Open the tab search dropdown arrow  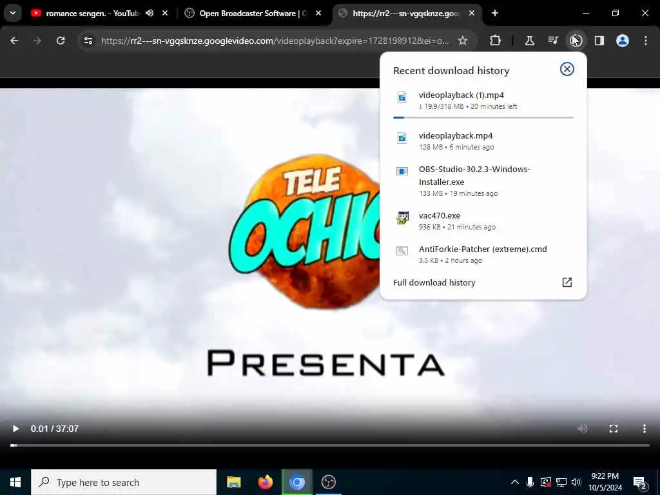pyautogui.click(x=13, y=13)
